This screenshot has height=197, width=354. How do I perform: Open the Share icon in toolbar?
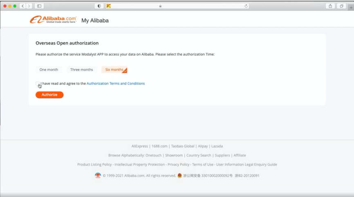pos(330,6)
